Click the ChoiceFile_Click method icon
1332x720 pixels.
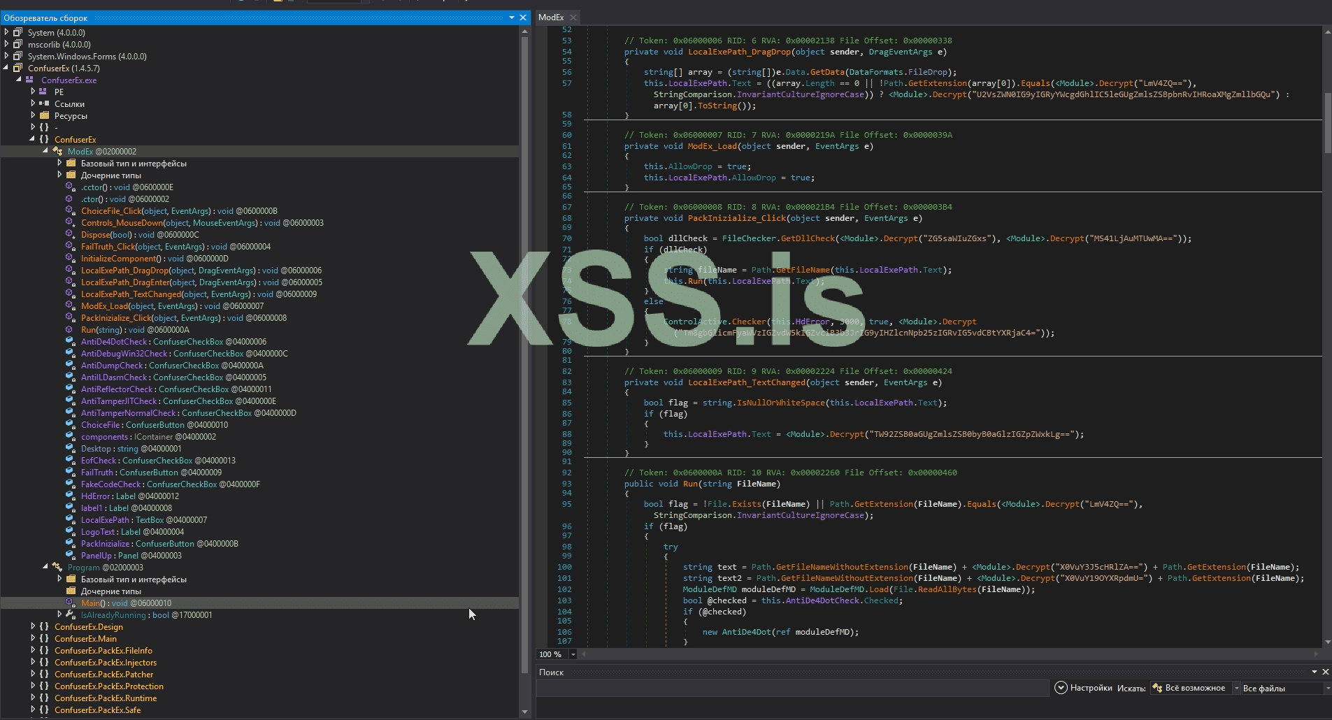pos(70,210)
